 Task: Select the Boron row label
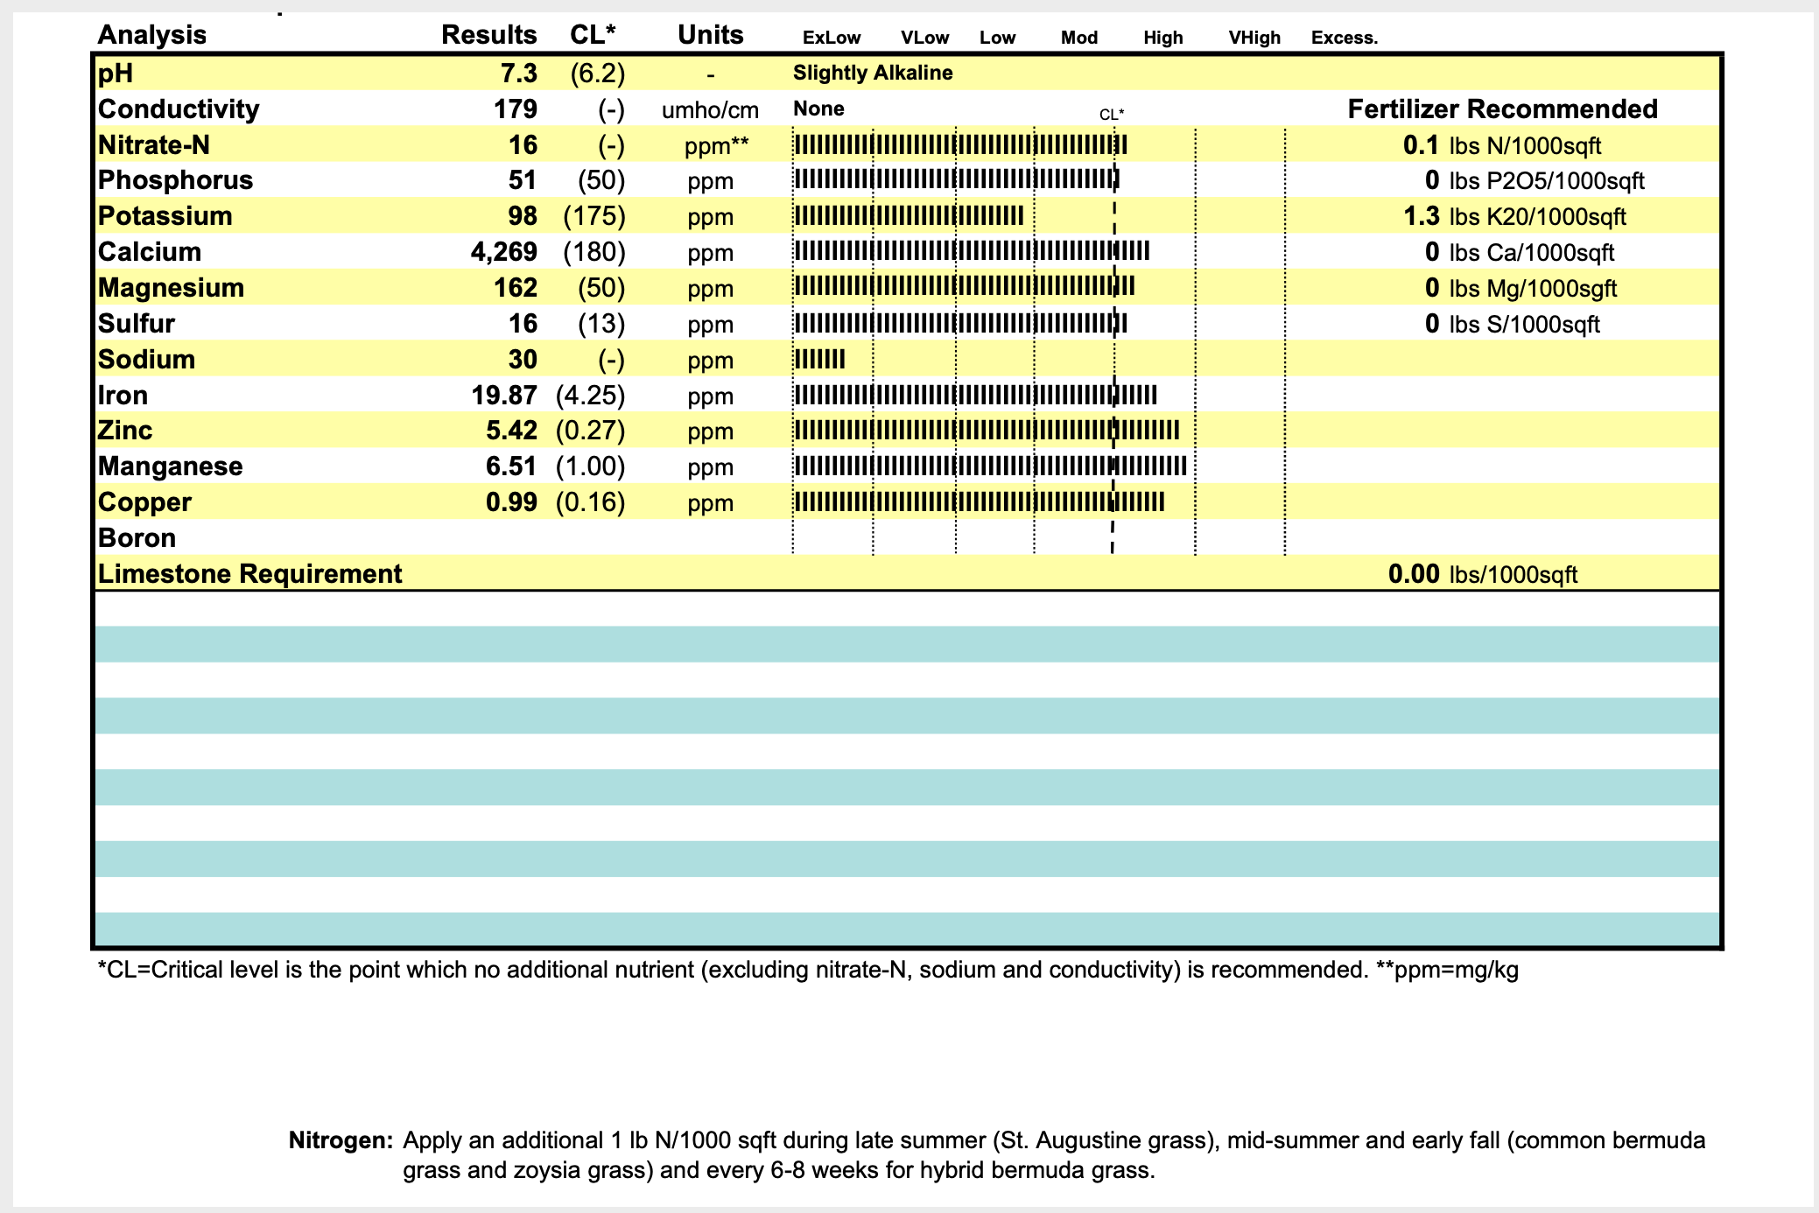[x=137, y=538]
